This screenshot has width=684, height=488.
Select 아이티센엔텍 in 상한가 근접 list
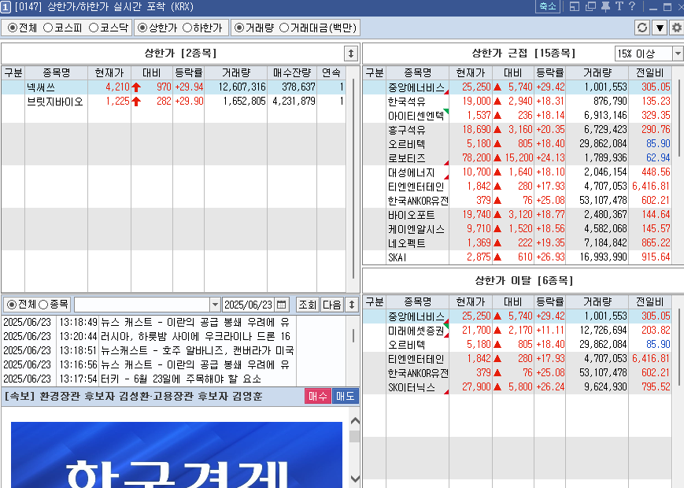pos(517,116)
